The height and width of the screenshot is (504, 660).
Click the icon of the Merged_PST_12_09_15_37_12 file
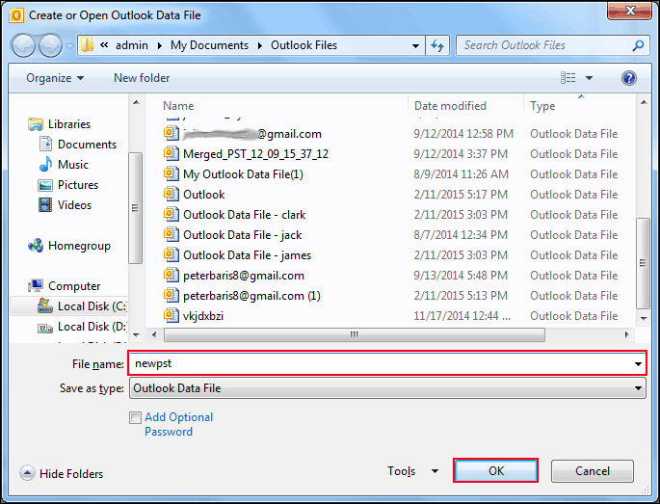tap(172, 153)
